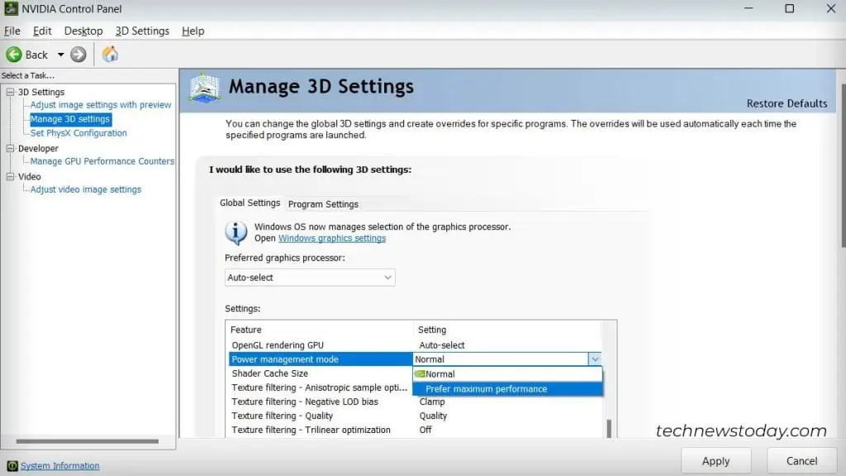Screen dimensions: 846x476
Task: Select Adjust image settings with preview
Action: pyautogui.click(x=100, y=105)
